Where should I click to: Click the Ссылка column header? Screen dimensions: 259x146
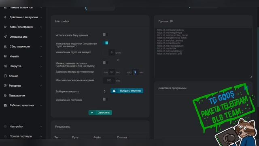coord(122,137)
